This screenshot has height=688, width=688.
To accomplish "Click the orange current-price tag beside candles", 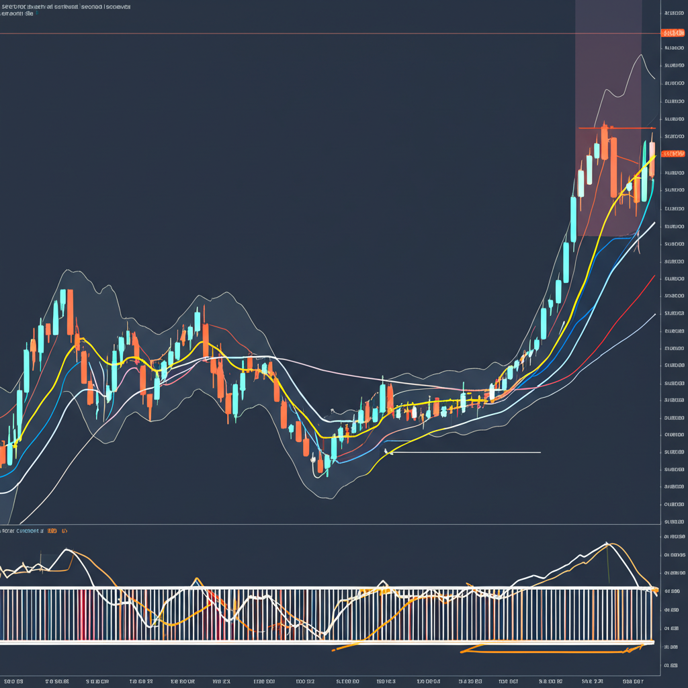I will click(x=673, y=154).
